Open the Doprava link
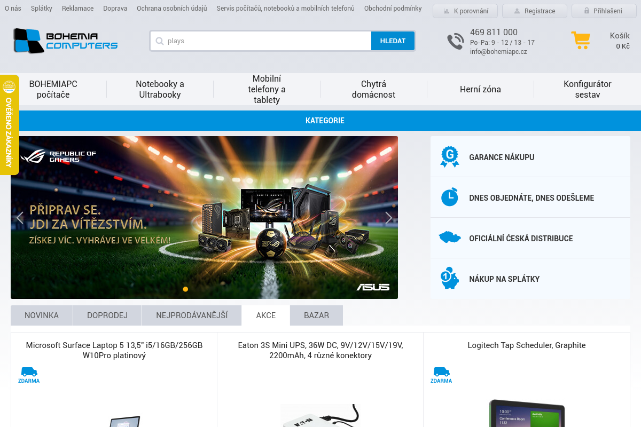This screenshot has height=427, width=641. tap(115, 9)
